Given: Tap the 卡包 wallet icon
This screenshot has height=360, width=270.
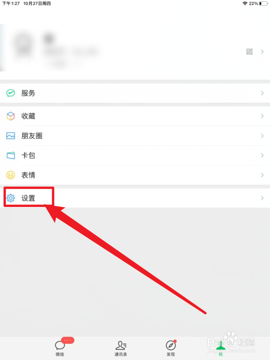Looking at the screenshot, I should [x=11, y=155].
